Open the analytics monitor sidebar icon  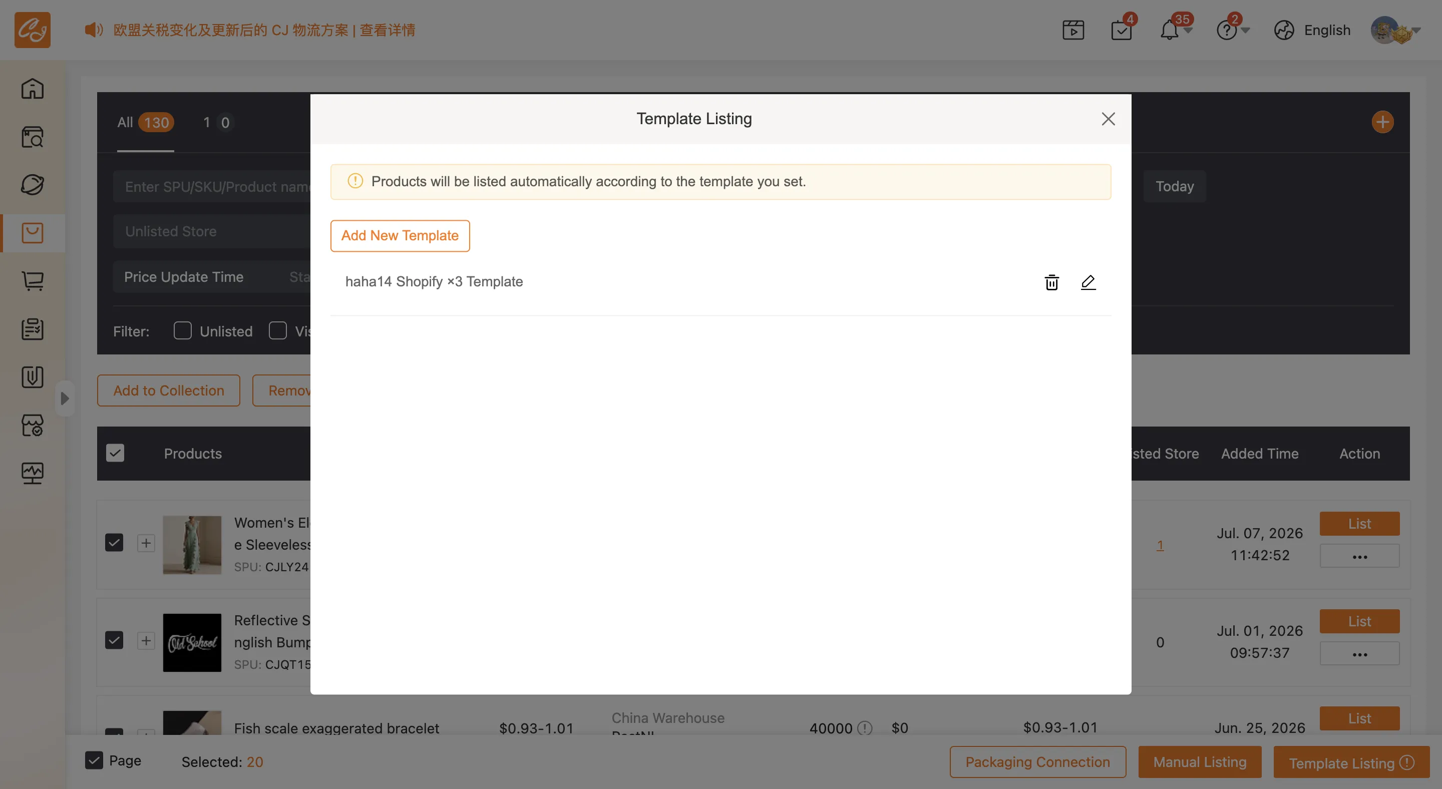pyautogui.click(x=33, y=474)
